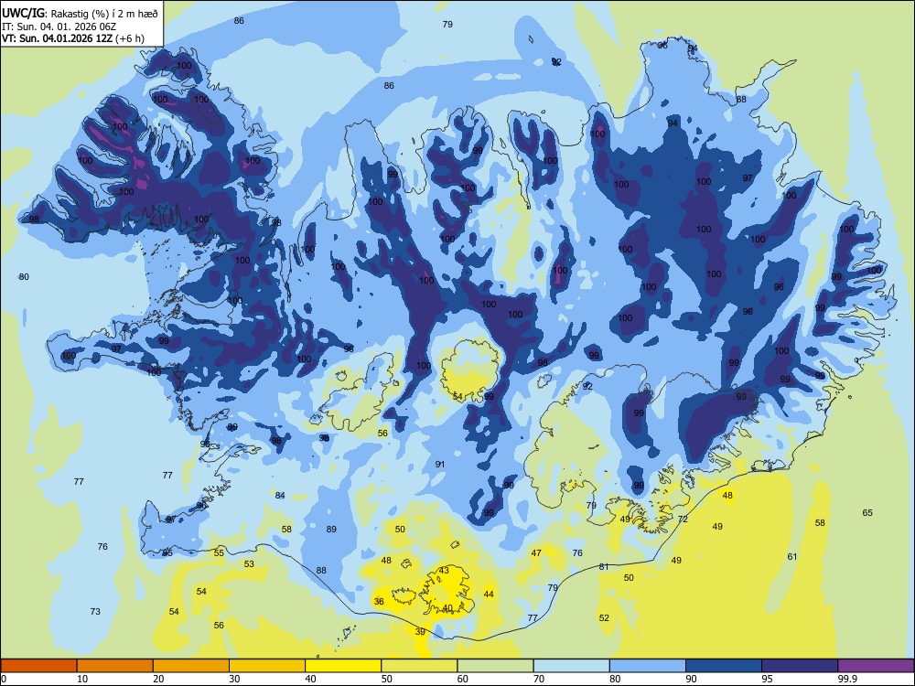The image size is (915, 686).
Task: Click legend tick label '70'
Action: (539, 679)
